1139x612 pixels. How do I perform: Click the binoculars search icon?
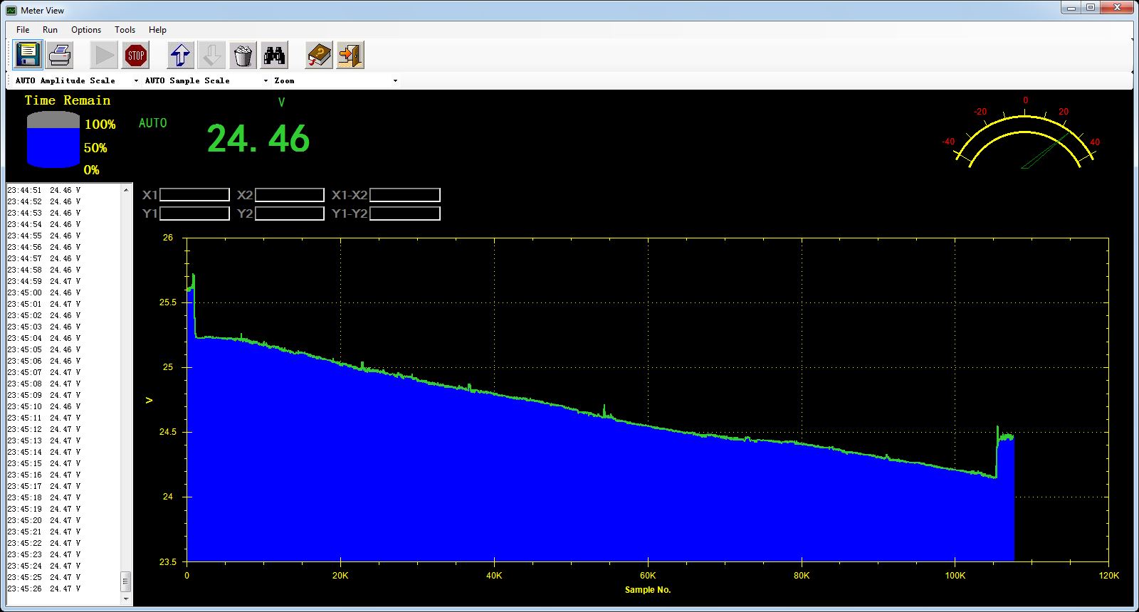[x=274, y=55]
